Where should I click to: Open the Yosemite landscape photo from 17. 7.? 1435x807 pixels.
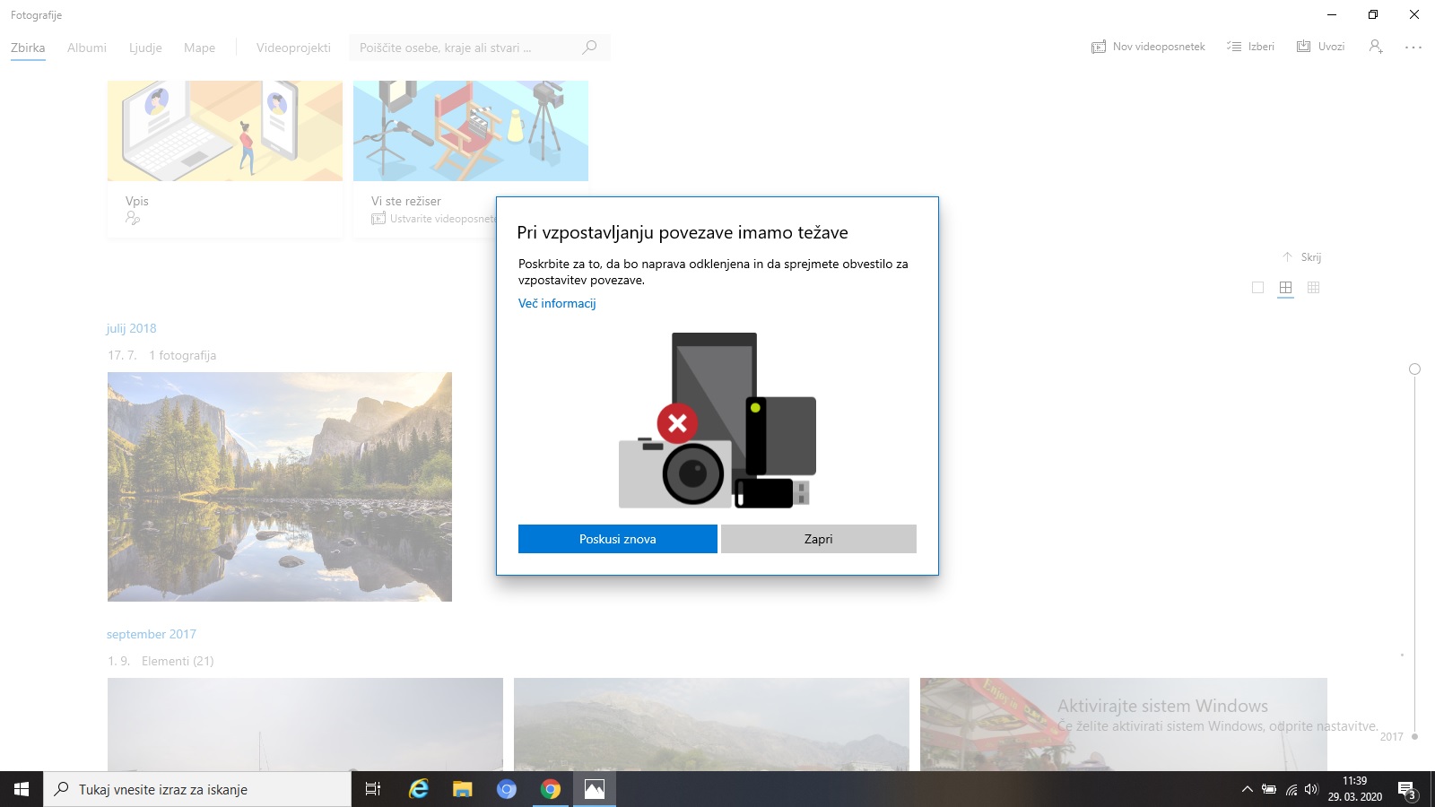pos(280,487)
